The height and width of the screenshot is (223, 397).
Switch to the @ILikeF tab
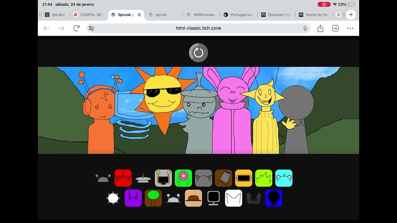(55, 15)
